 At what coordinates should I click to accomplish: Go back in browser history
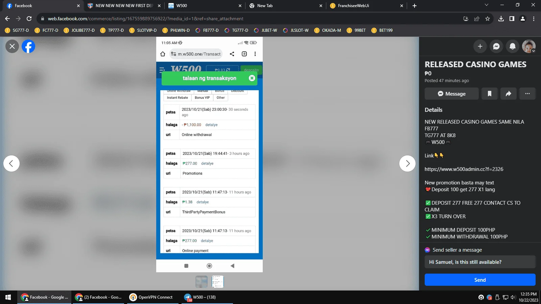click(7, 19)
